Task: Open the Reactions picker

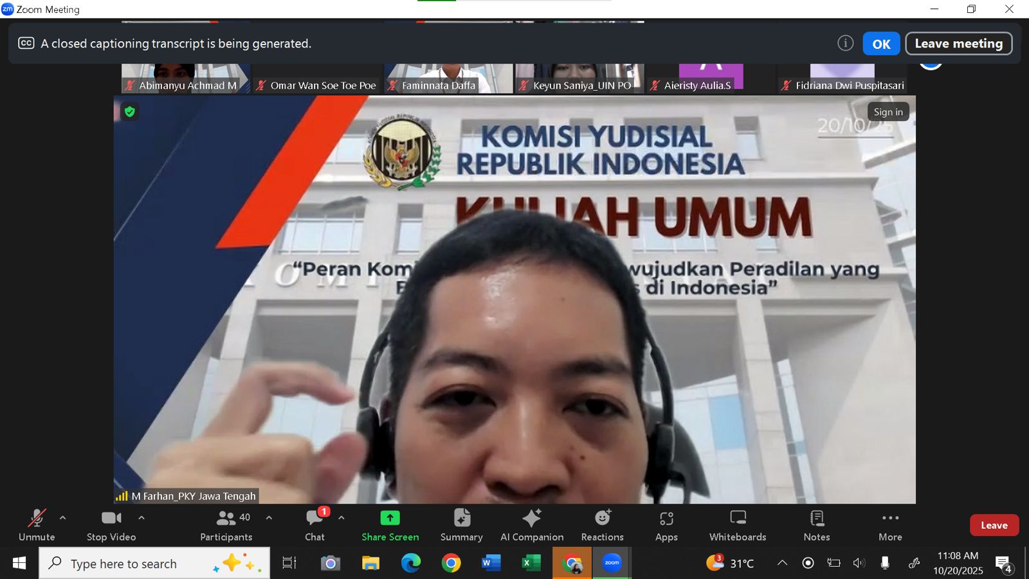Action: pos(602,525)
